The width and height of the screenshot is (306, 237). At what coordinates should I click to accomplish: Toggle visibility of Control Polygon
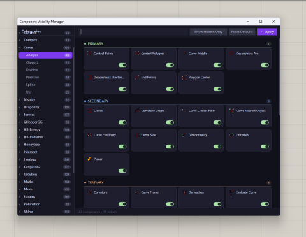click(170, 65)
